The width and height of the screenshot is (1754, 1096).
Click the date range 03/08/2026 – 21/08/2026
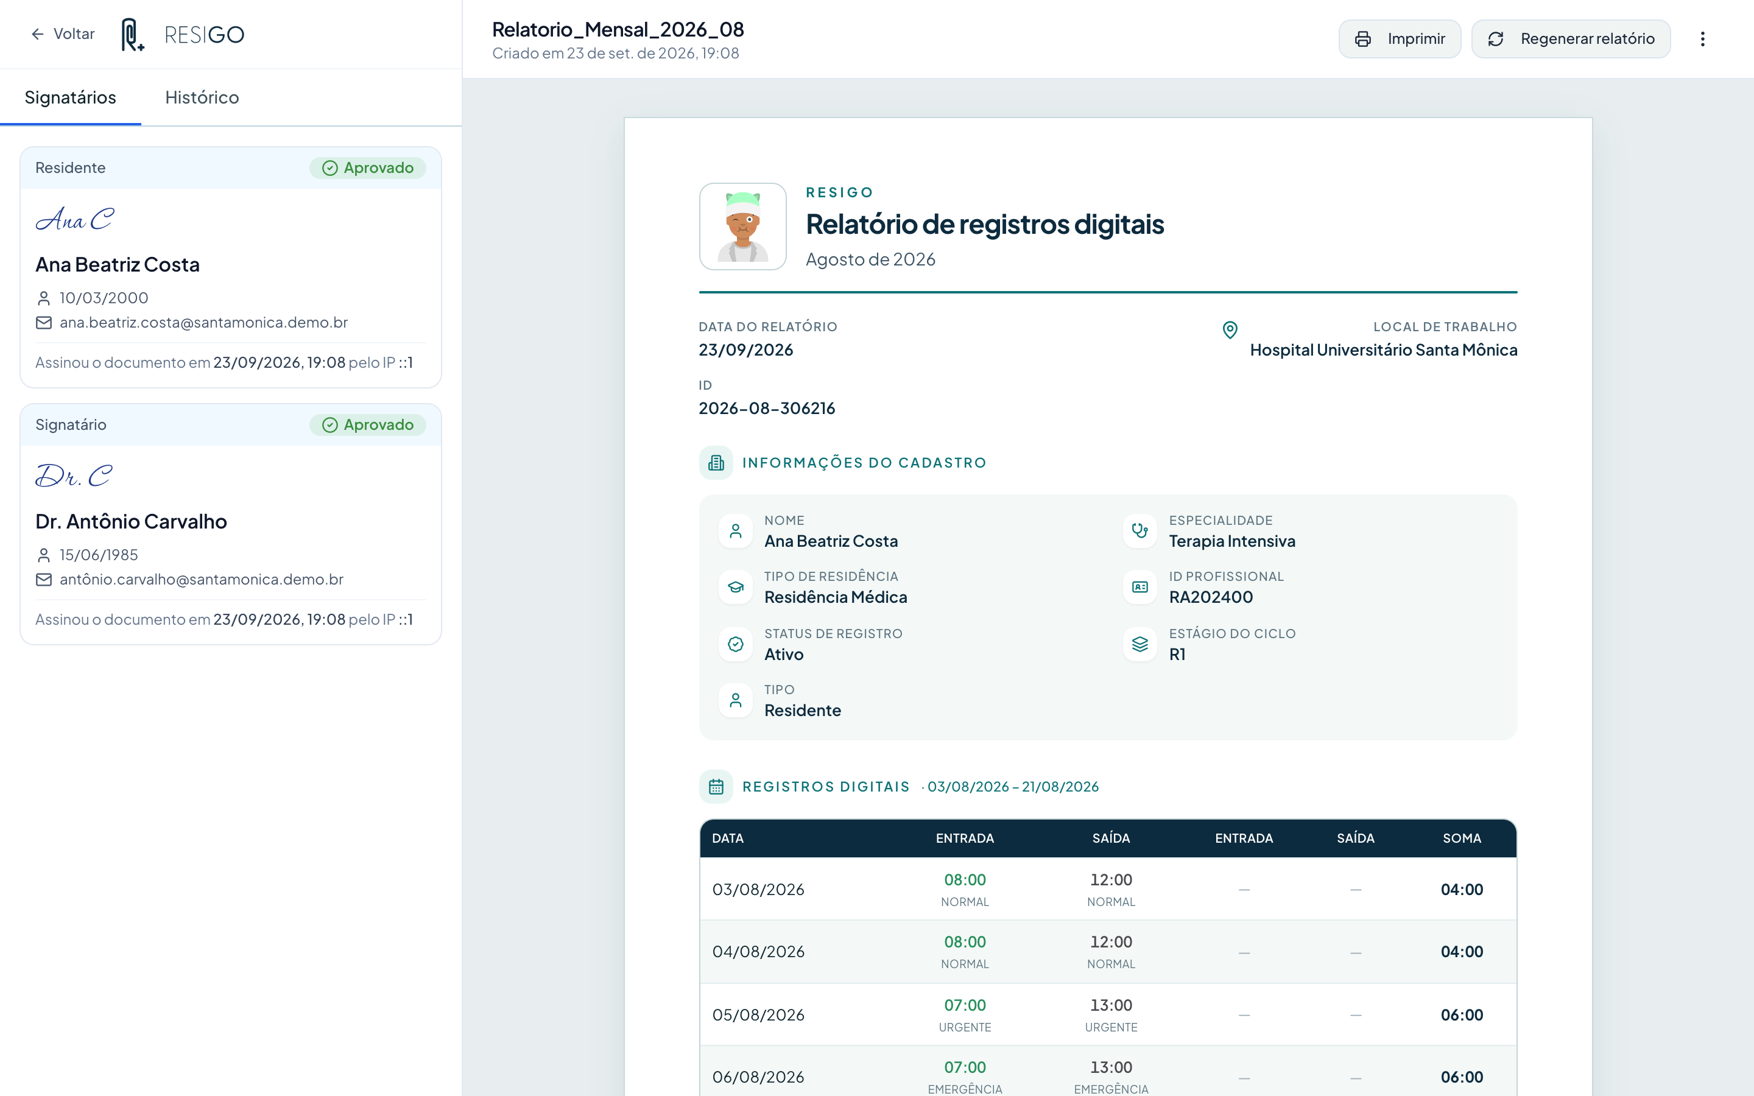point(1013,787)
